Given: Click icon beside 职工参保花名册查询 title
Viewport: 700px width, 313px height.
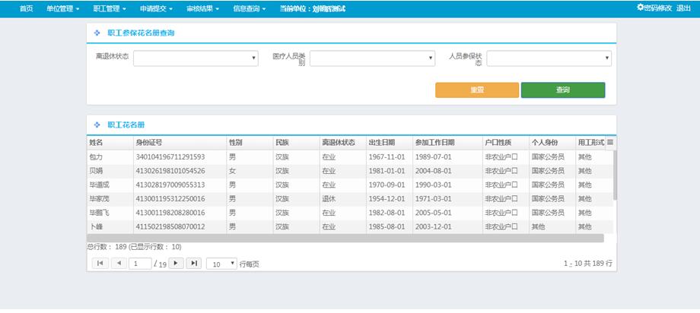Looking at the screenshot, I should point(97,33).
